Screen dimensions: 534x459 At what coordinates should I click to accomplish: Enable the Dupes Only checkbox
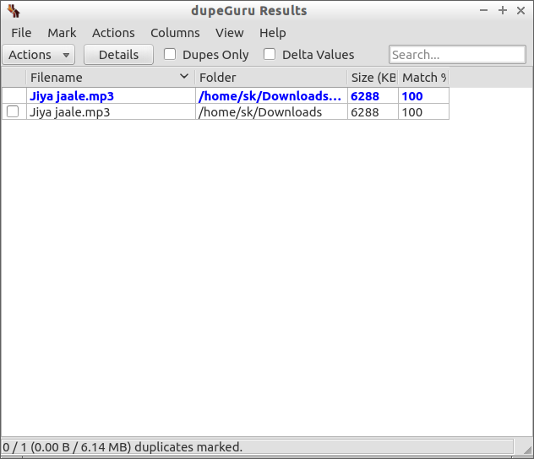[170, 55]
